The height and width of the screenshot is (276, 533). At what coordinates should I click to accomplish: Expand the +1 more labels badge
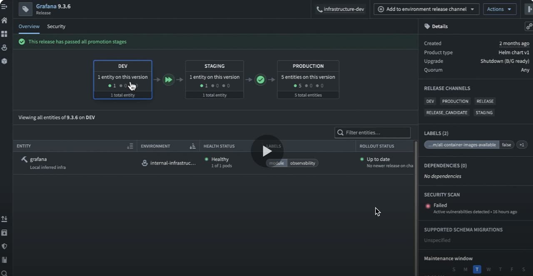[522, 145]
